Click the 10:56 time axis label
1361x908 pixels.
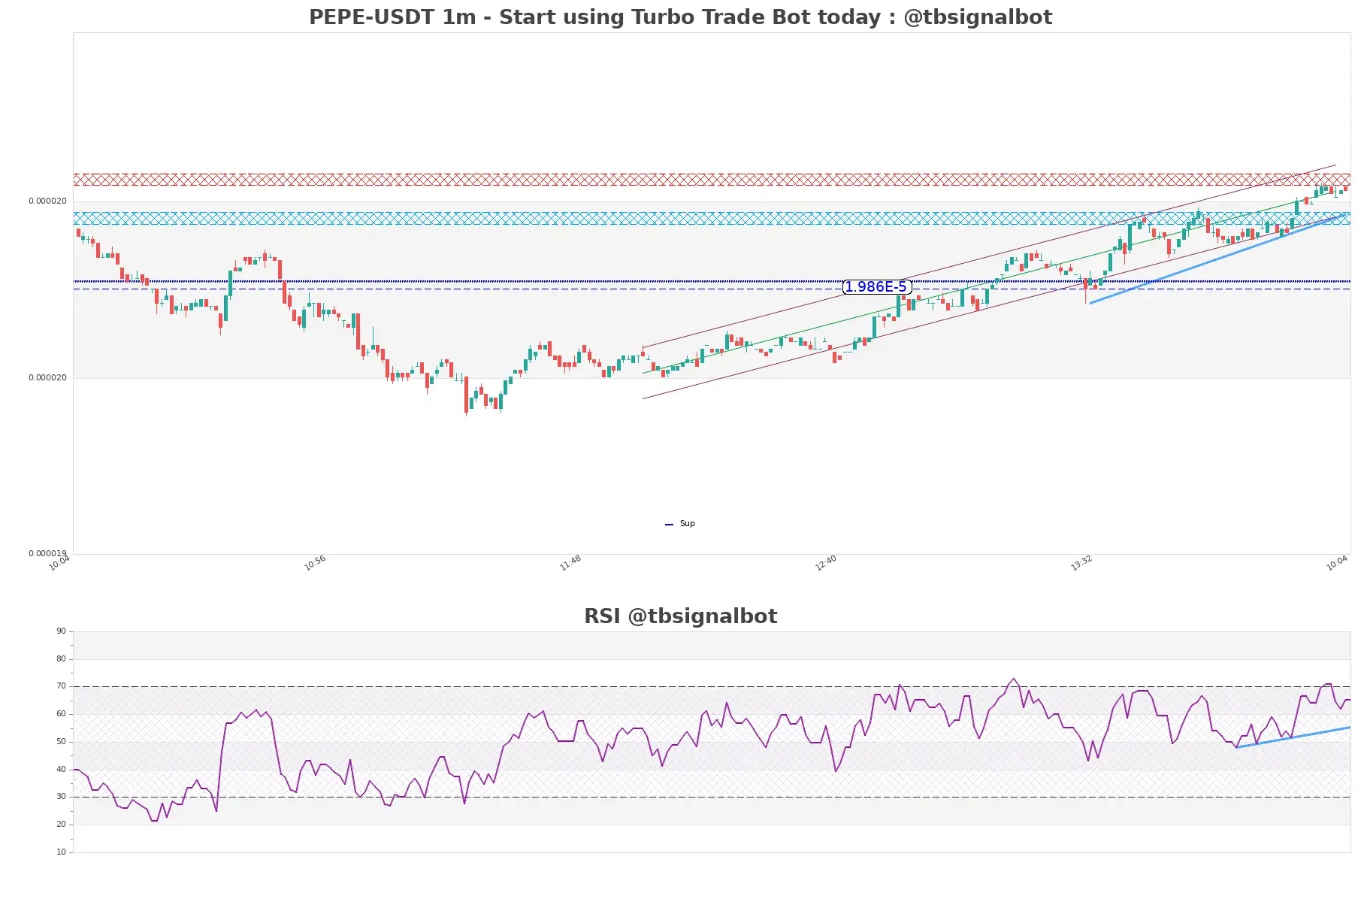point(315,563)
